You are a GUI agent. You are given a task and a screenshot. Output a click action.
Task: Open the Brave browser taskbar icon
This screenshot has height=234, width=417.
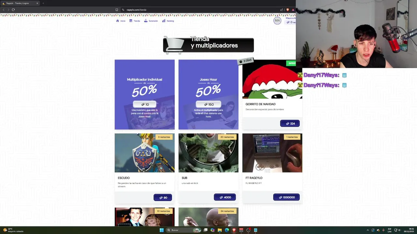(234, 230)
